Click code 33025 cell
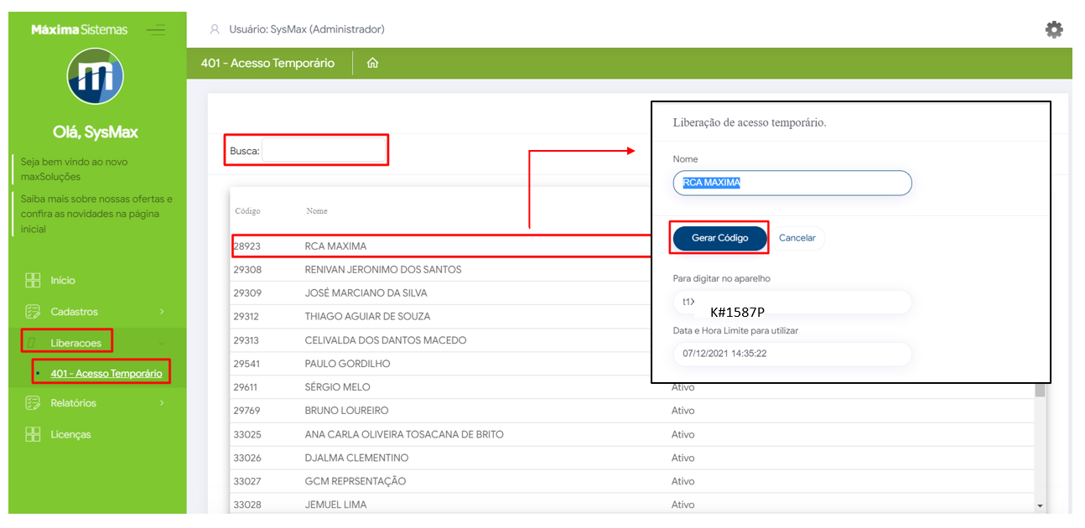Viewport: 1085px width, 528px height. [x=247, y=434]
